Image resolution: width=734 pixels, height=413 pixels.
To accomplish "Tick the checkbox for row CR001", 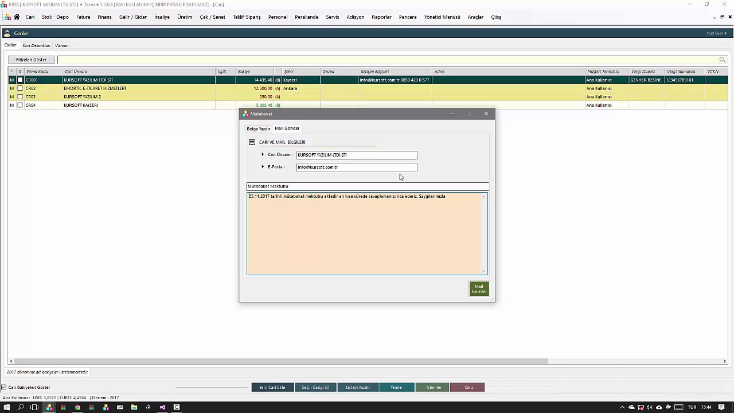I will (x=20, y=80).
